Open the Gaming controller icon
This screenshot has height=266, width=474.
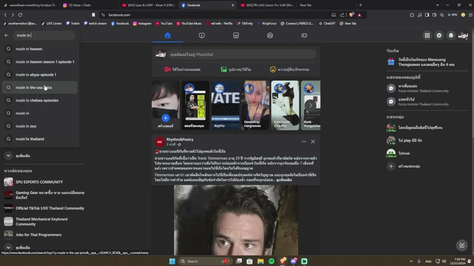304,35
